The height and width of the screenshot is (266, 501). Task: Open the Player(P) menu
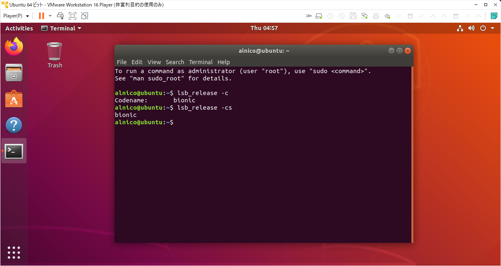coord(16,16)
